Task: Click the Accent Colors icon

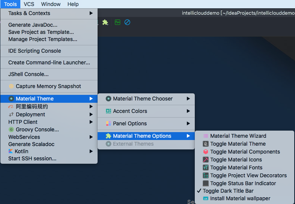Action: [109, 111]
